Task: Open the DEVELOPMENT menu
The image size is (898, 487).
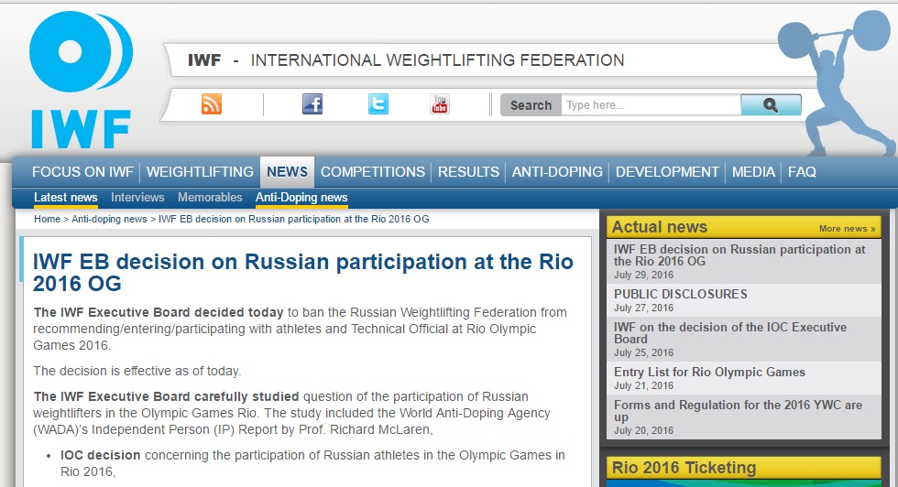Action: point(667,172)
